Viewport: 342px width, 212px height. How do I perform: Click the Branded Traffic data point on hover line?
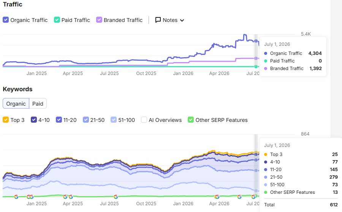(256, 58)
